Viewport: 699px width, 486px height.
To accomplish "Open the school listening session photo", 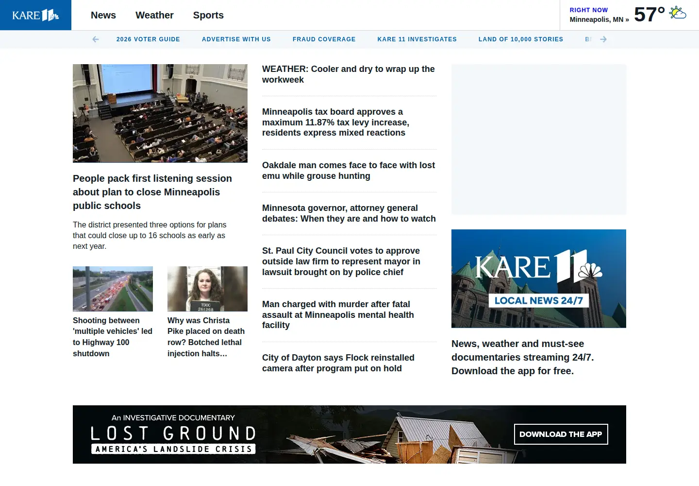I will (x=160, y=113).
